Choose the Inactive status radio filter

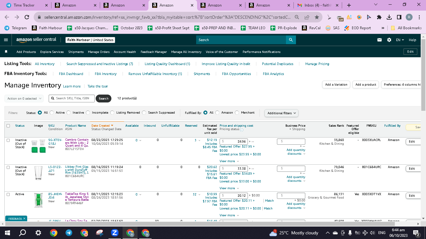click(69, 113)
